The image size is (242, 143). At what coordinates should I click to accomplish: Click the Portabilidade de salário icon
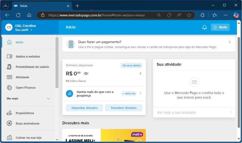(x=9, y=67)
